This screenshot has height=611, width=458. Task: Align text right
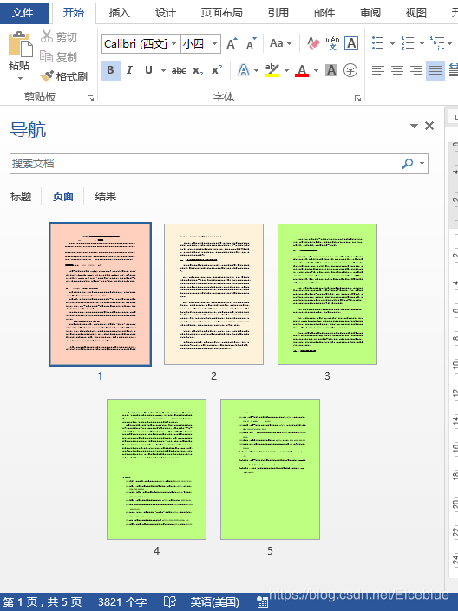[416, 70]
